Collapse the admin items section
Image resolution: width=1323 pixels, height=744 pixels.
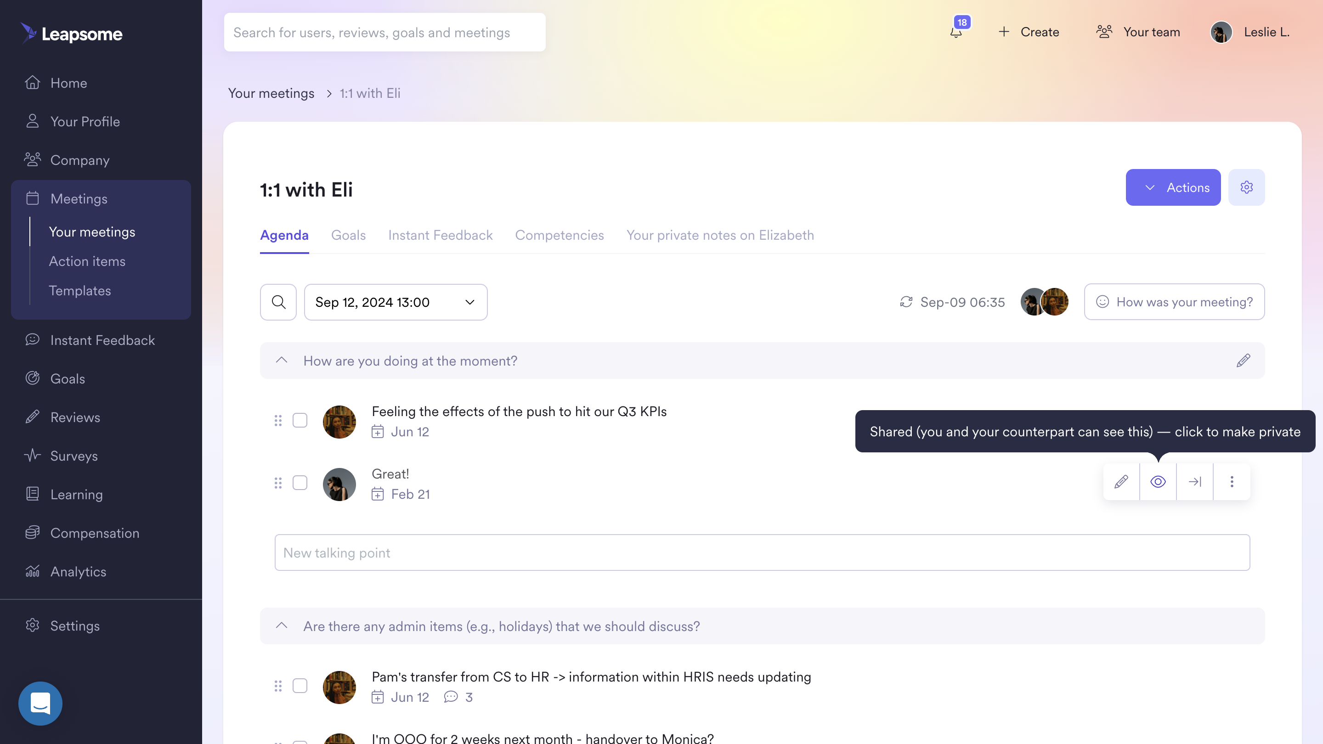282,626
